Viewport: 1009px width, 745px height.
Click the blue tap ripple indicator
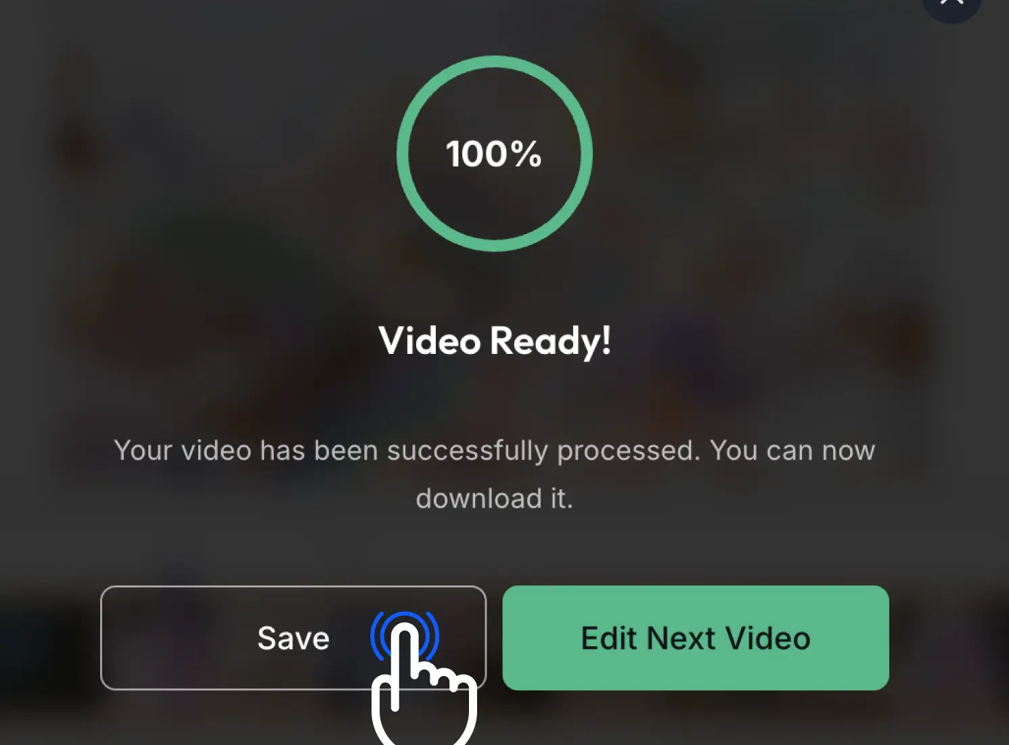(x=405, y=636)
